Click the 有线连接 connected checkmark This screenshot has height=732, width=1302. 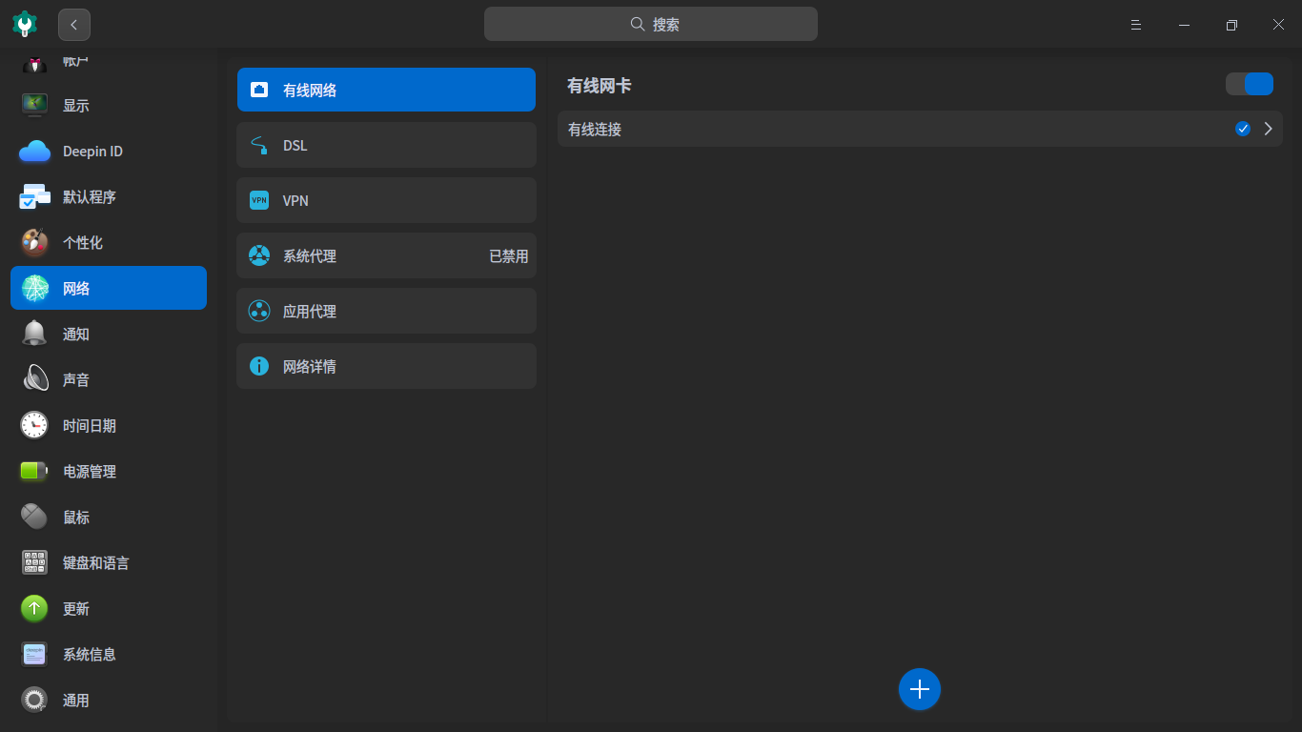point(1243,129)
